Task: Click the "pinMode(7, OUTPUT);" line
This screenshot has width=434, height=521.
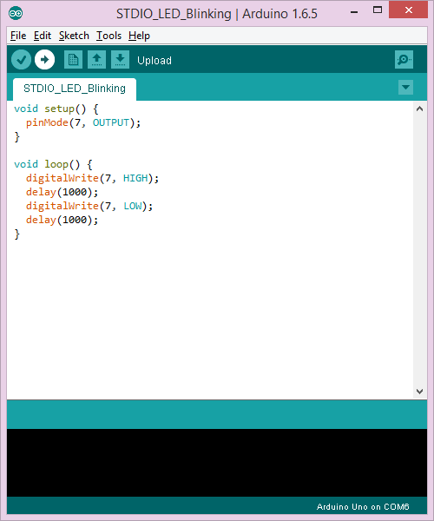Action: pos(83,123)
